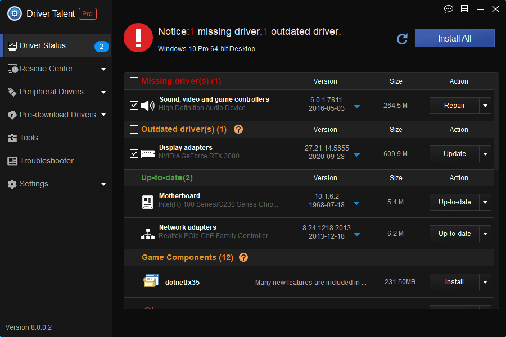506x337 pixels.
Task: Click the feedback chat bubble icon
Action: point(448,9)
